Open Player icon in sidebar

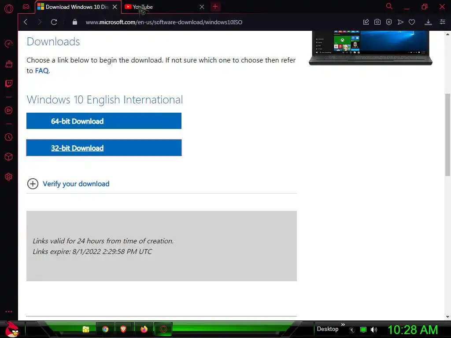[x=9, y=110]
